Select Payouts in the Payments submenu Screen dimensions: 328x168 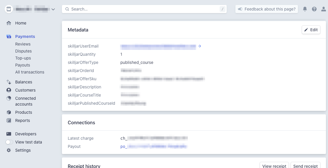pos(22,65)
